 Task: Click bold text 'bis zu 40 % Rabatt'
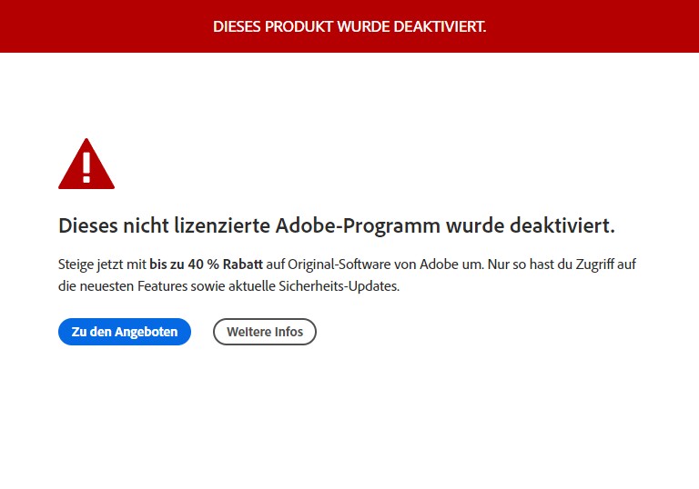pyautogui.click(x=206, y=264)
